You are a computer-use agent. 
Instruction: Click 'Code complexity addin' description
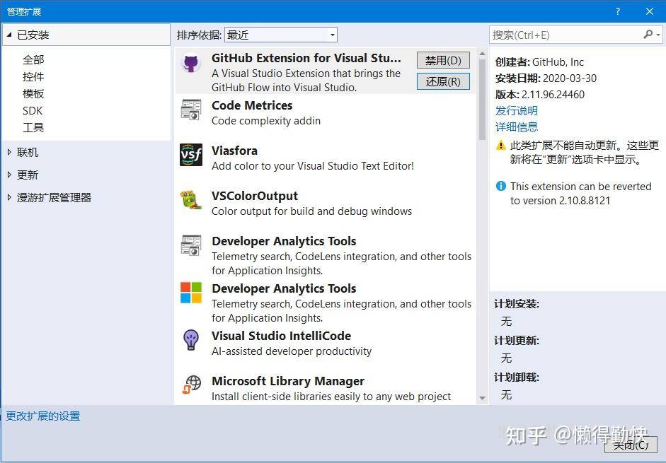click(x=266, y=121)
